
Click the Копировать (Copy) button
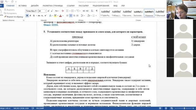click(x=10, y=13)
